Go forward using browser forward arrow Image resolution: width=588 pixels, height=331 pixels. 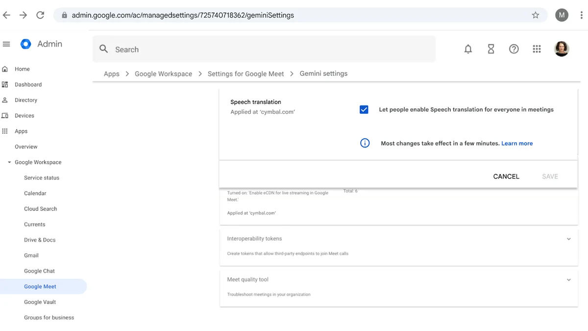pyautogui.click(x=23, y=15)
